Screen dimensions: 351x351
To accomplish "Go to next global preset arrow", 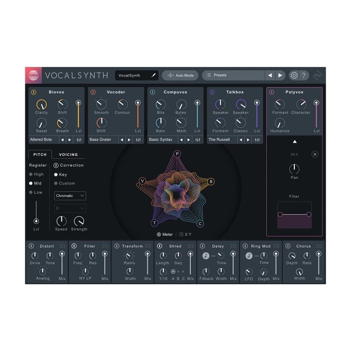I will (x=280, y=75).
